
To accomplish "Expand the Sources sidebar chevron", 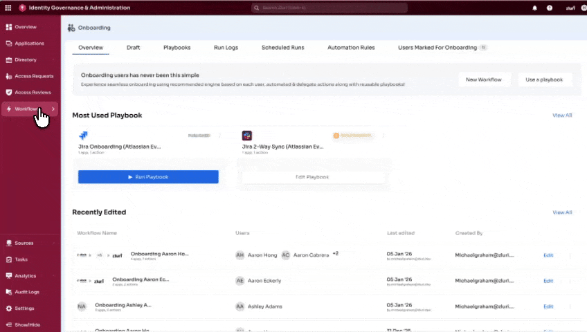I will pos(53,243).
